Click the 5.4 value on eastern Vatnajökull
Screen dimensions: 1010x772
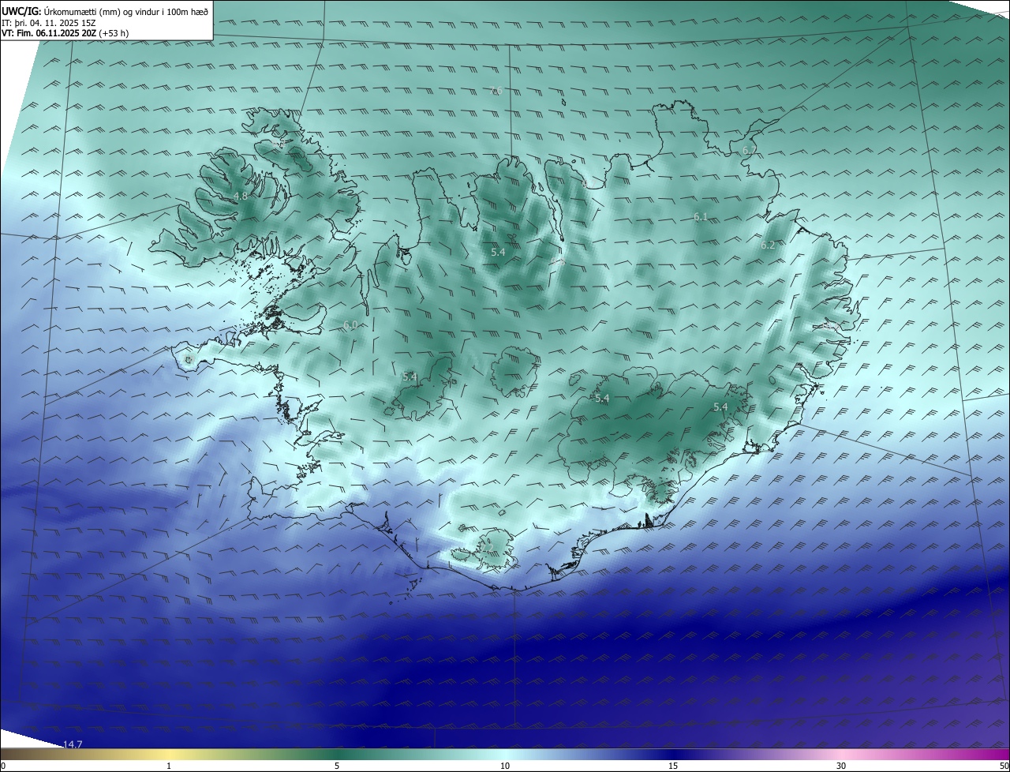pos(720,407)
